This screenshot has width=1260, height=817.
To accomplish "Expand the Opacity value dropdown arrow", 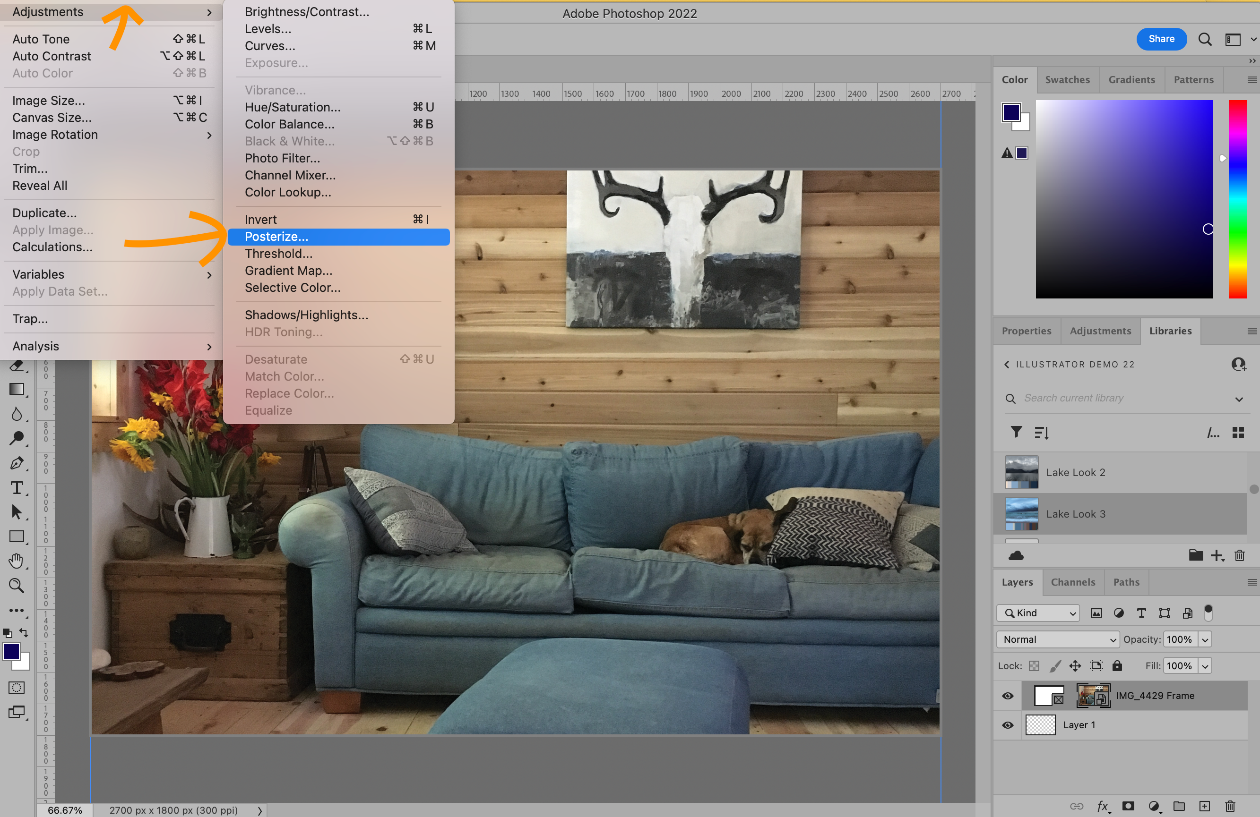I will (1205, 639).
